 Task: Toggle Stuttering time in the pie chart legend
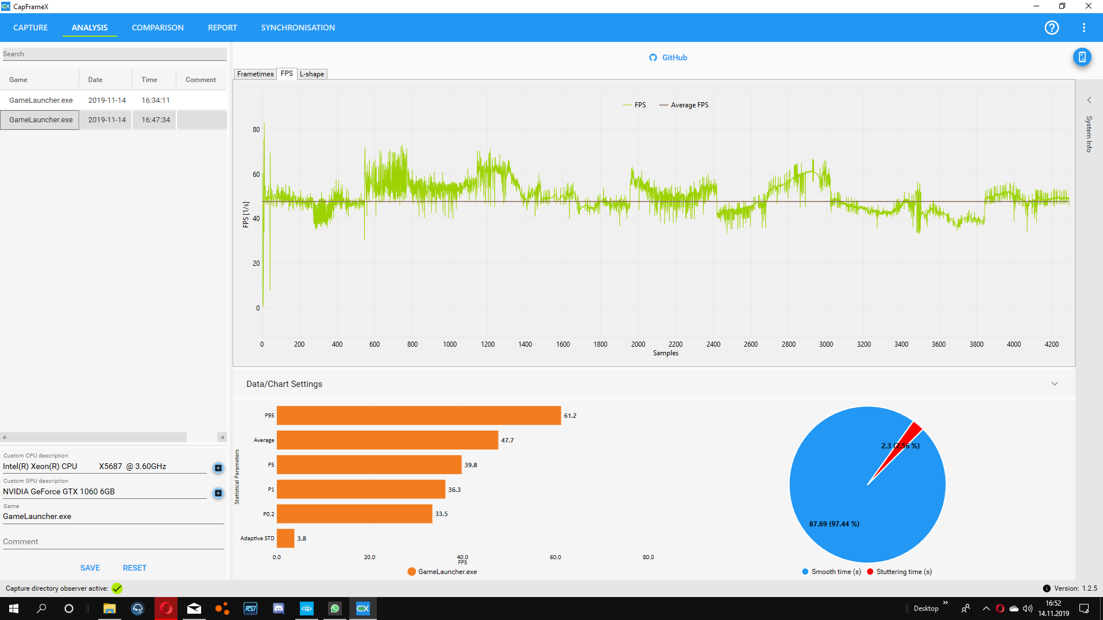pyautogui.click(x=900, y=571)
